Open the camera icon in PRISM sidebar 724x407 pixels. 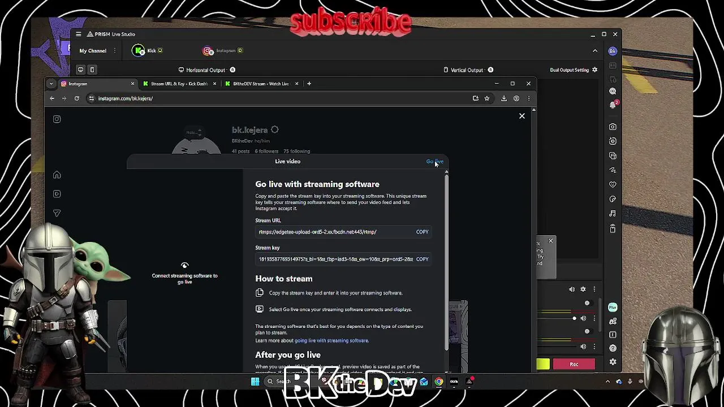point(613,127)
